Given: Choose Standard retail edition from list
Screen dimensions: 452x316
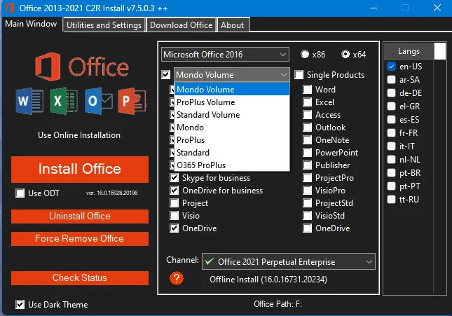Looking at the screenshot, I should click(x=232, y=153).
